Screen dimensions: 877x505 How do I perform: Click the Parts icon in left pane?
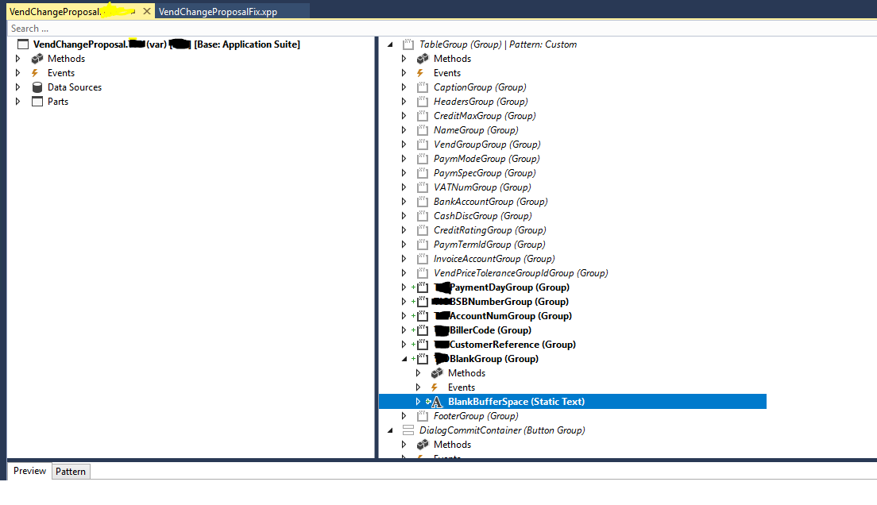(37, 102)
